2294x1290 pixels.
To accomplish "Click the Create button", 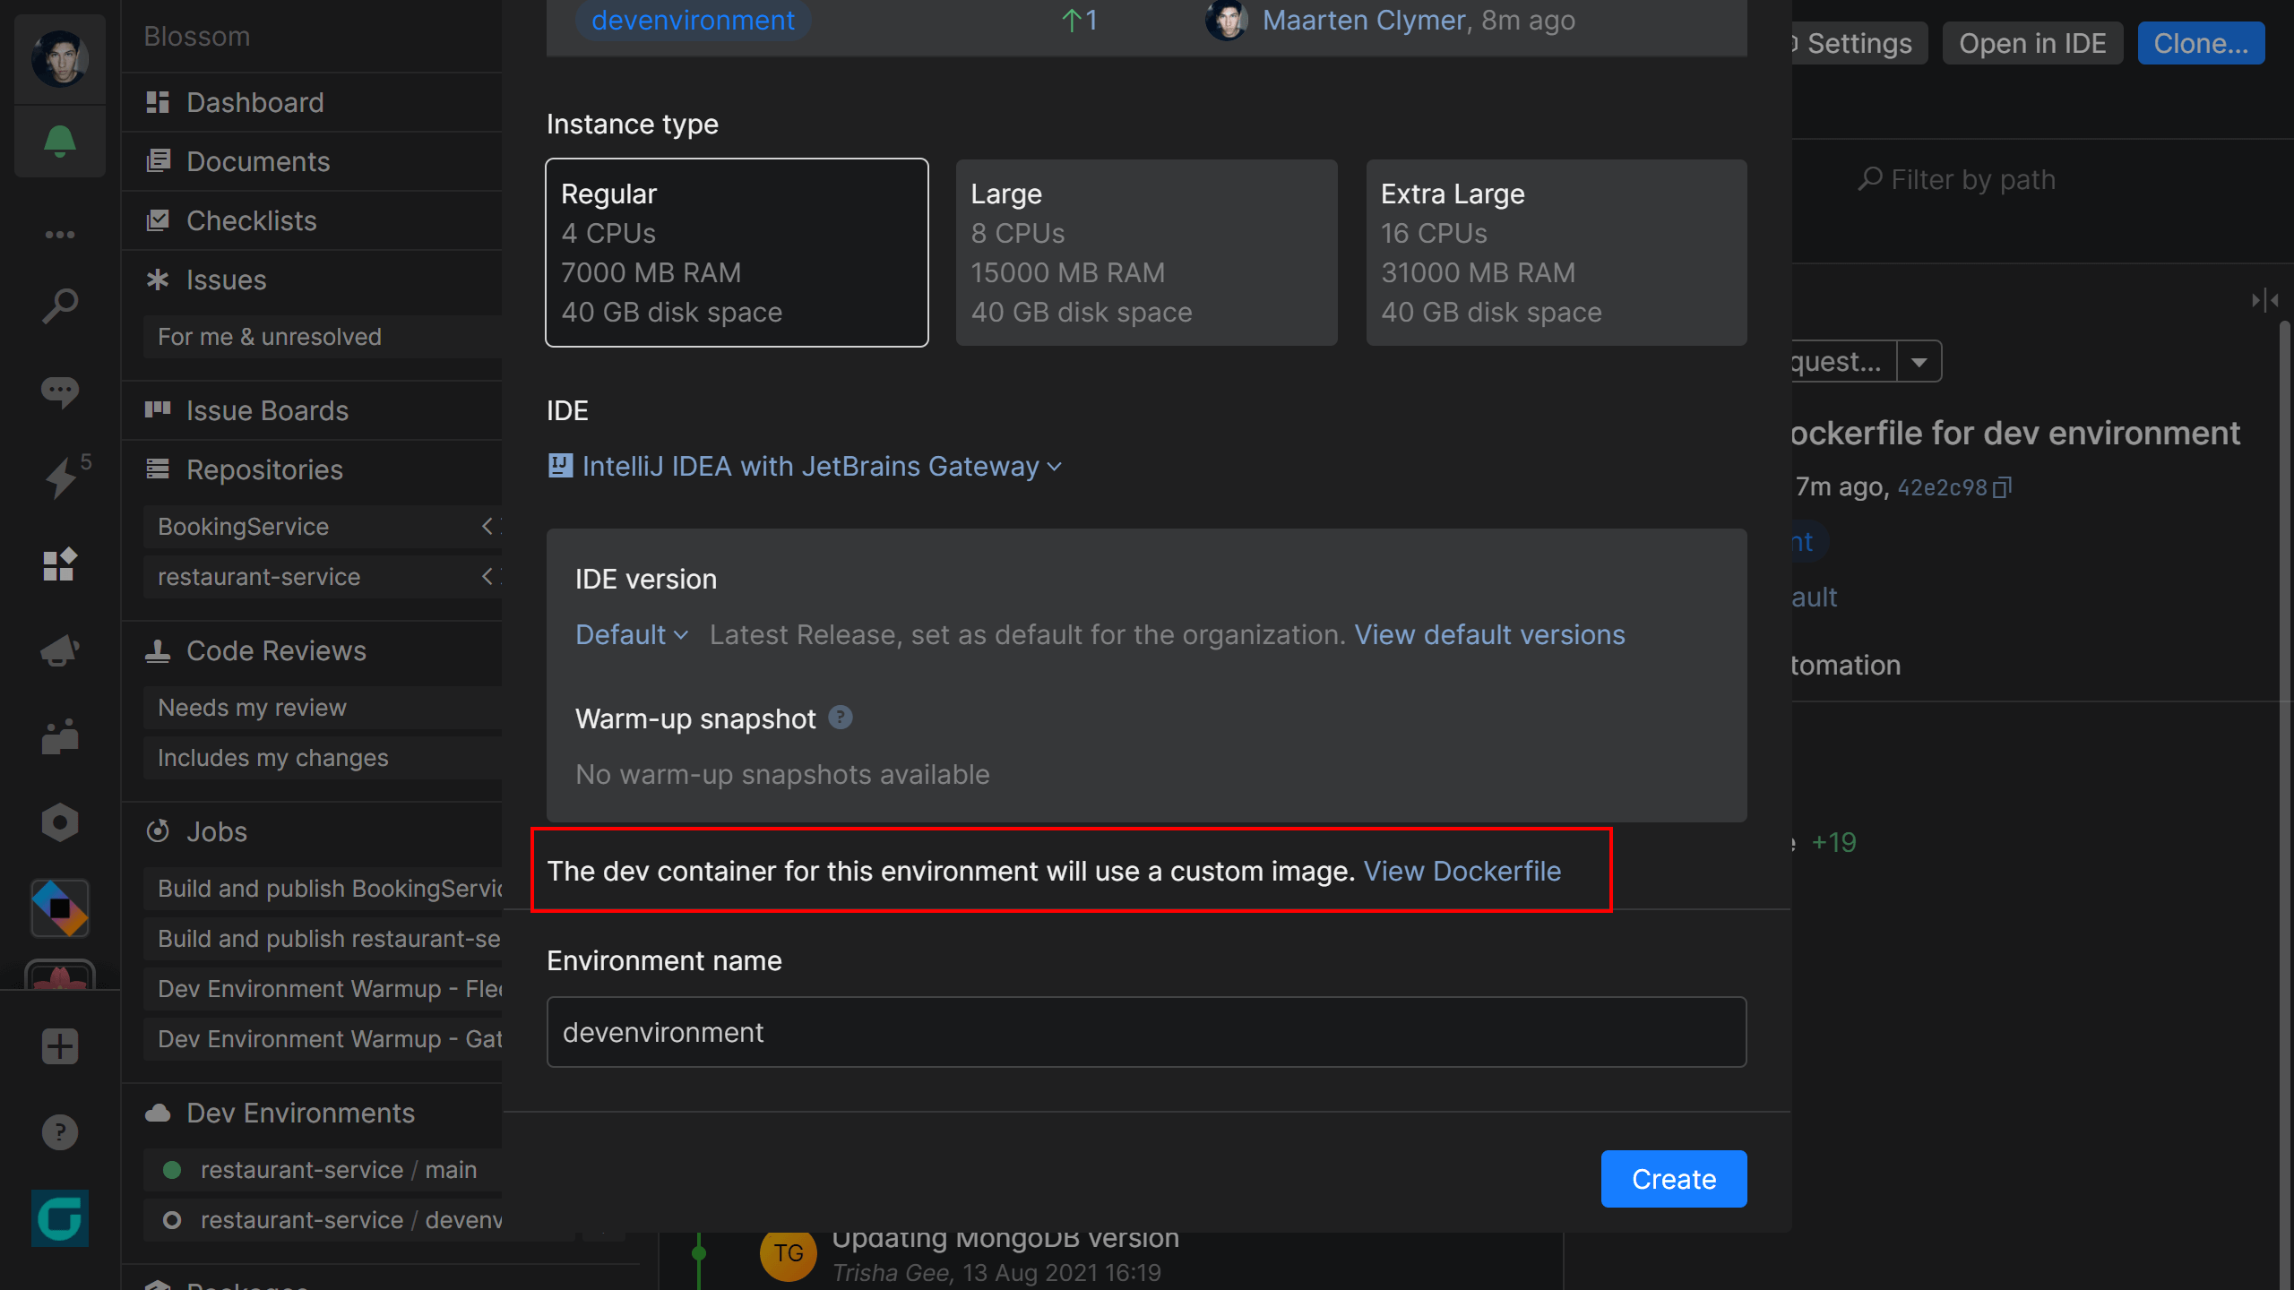I will pyautogui.click(x=1673, y=1178).
